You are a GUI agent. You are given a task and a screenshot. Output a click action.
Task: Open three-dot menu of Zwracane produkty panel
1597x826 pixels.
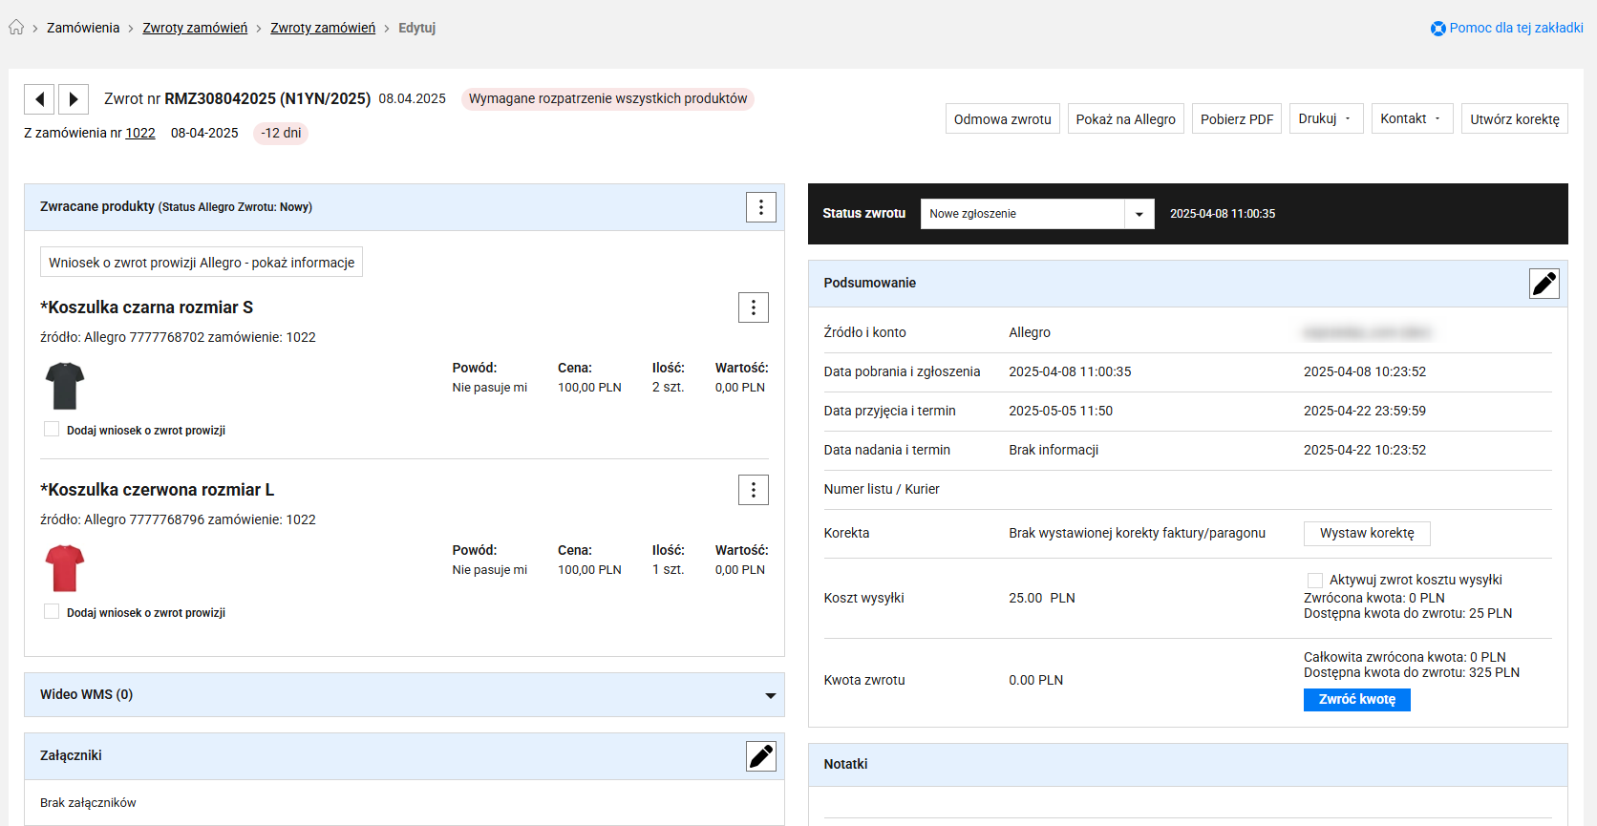tap(761, 207)
